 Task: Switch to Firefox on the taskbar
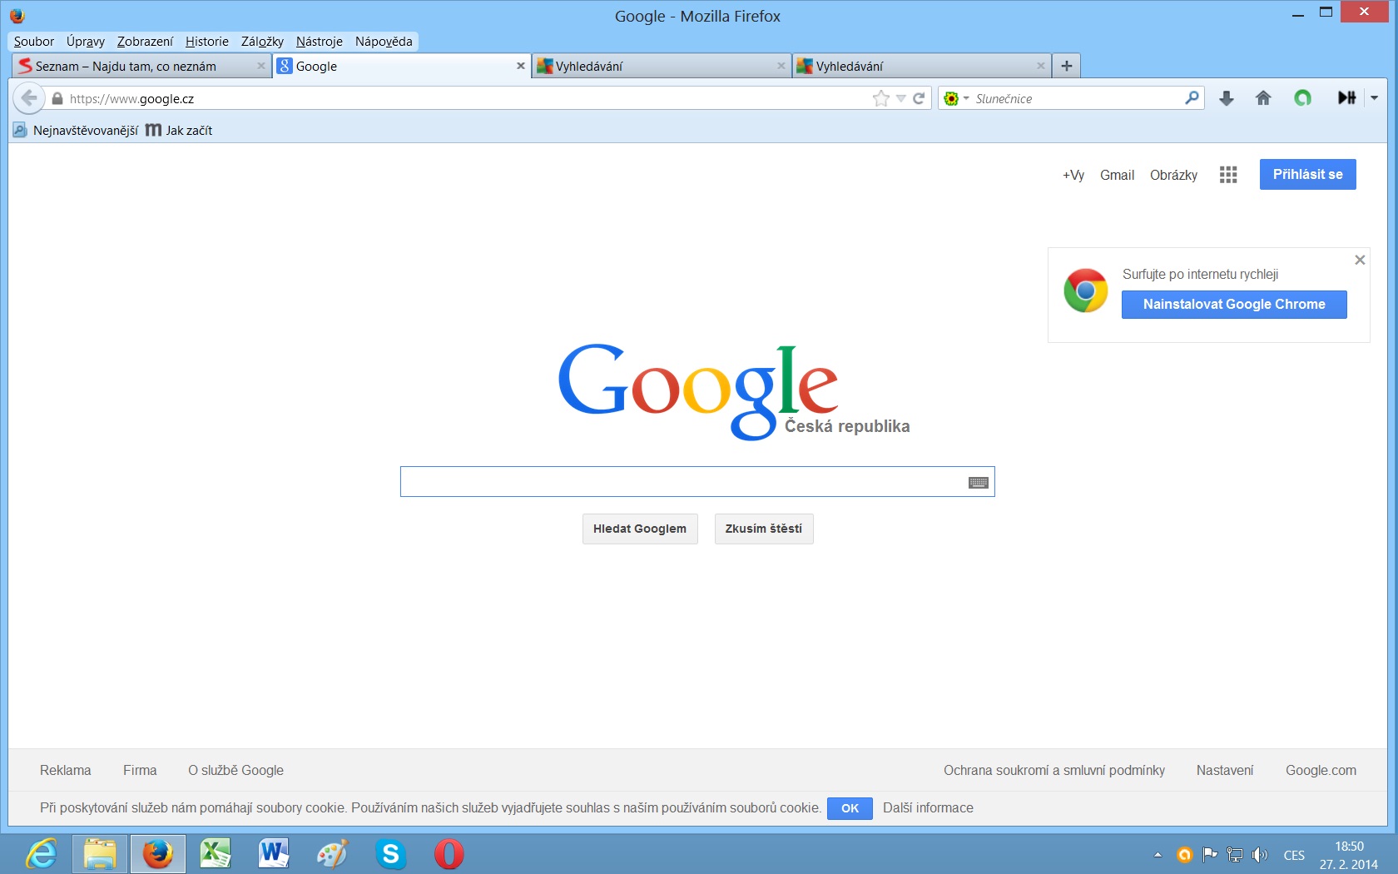coord(158,854)
